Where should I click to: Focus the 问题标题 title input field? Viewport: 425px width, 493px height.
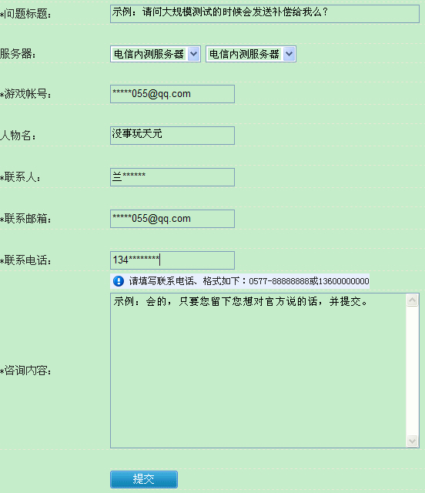(265, 14)
